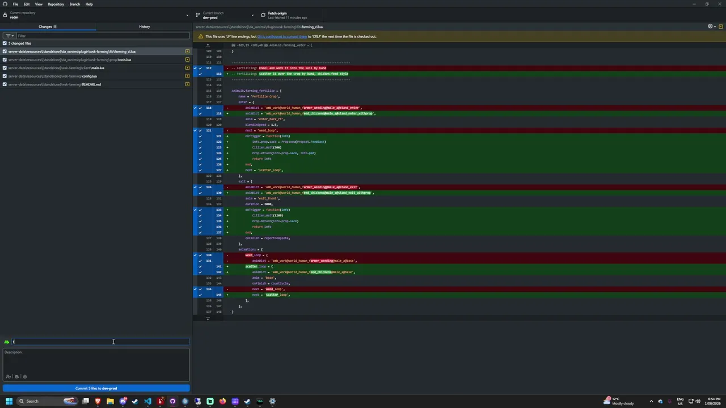
Task: Expand the Current repository dropdown
Action: tap(96, 15)
